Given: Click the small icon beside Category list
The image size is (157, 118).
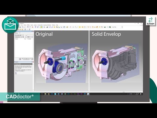Looking at the screenshot, I should point(23,37).
